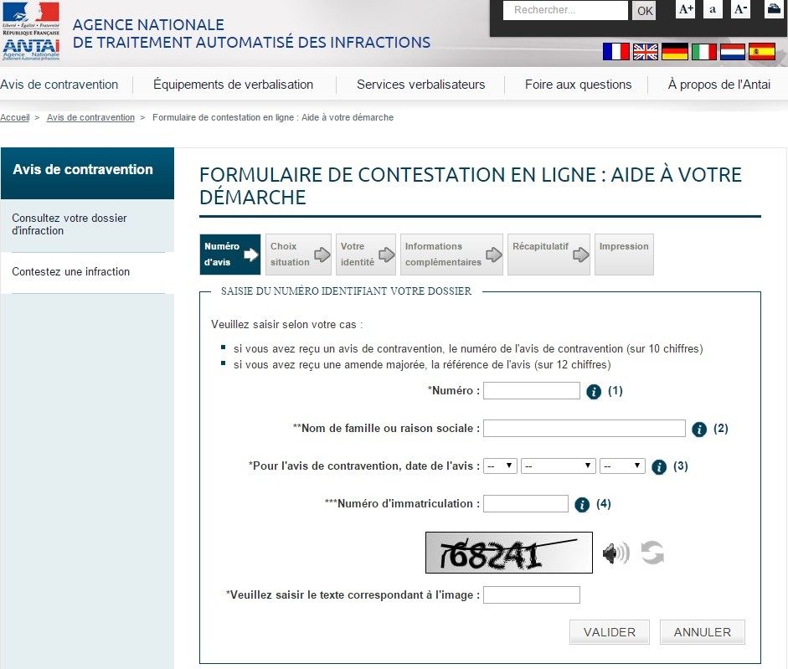Click the print icon in top bar

[x=773, y=9]
